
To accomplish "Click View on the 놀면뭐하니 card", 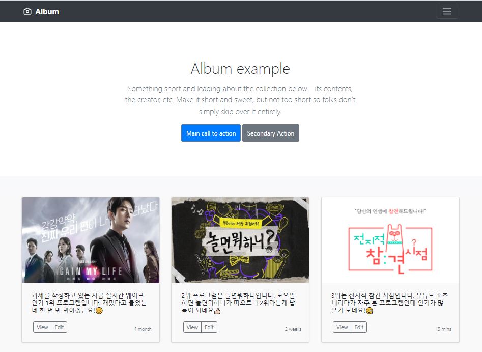I will [192, 327].
